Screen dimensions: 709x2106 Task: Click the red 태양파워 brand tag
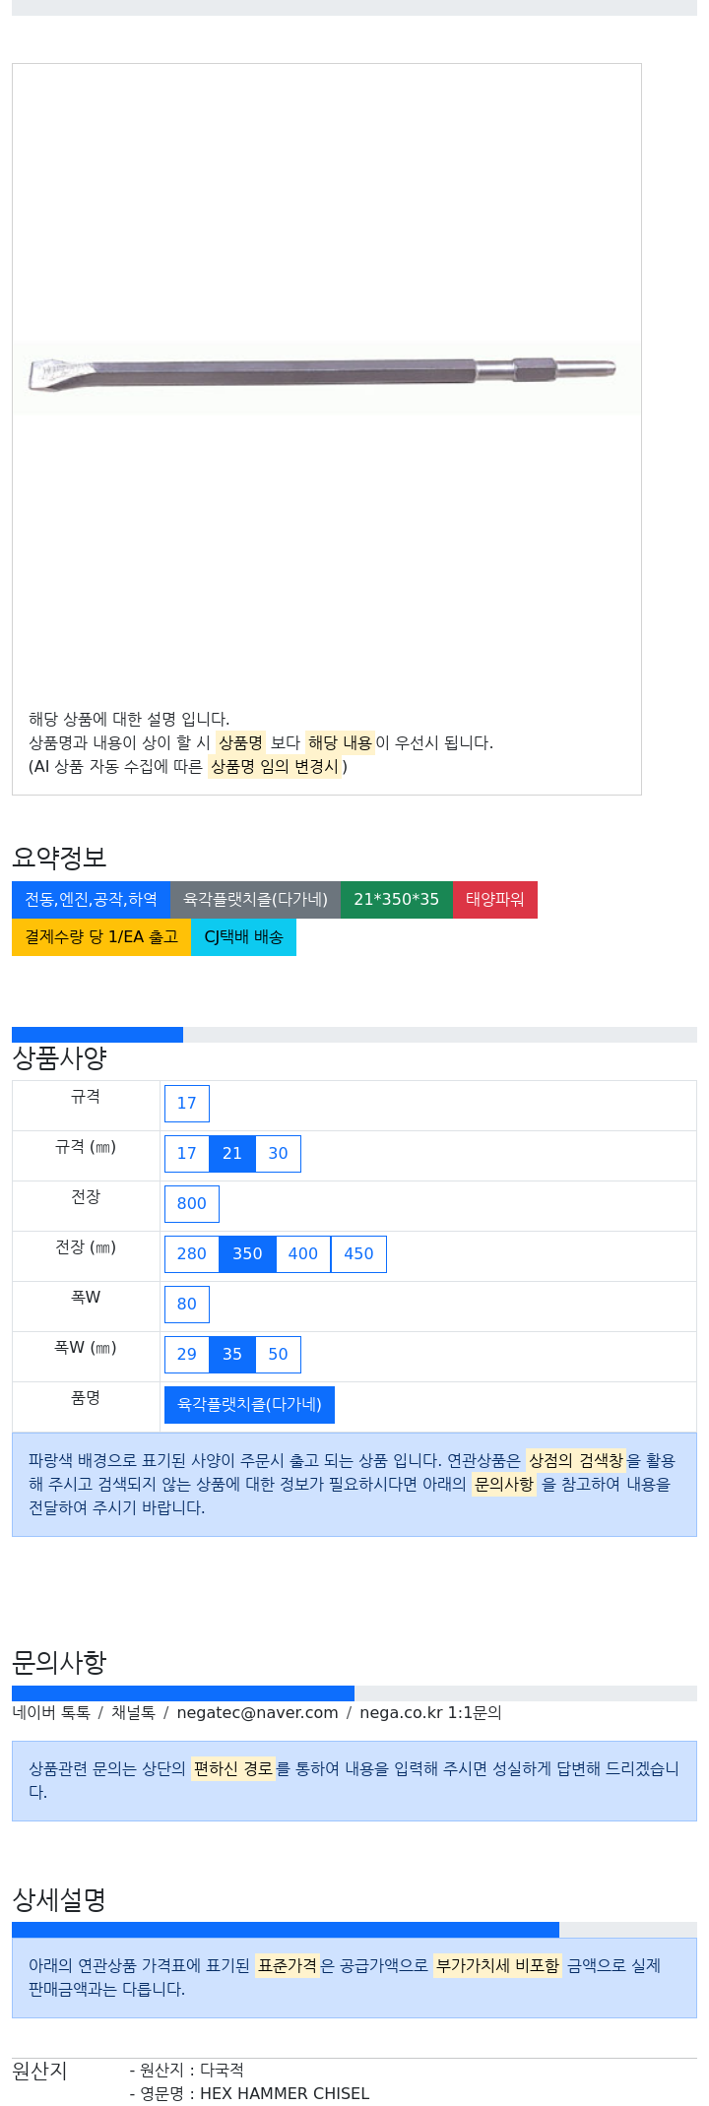(x=494, y=900)
